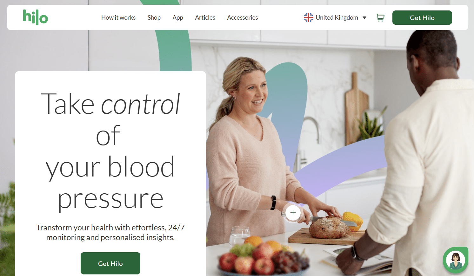Open the United Kingdom region selector
The image size is (474, 276).
(335, 17)
